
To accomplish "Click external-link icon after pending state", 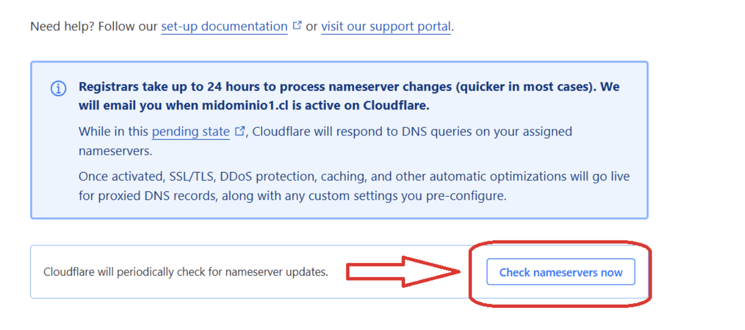I will pos(240,131).
